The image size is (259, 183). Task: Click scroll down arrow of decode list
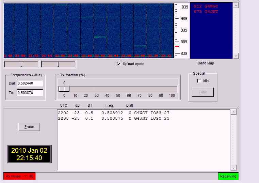click(x=233, y=168)
